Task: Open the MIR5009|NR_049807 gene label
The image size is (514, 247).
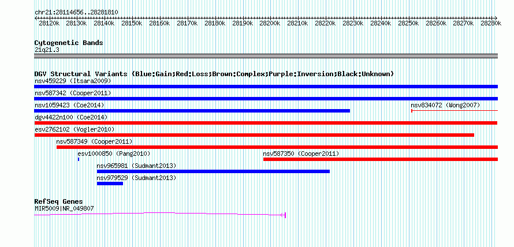Action: tap(65, 208)
